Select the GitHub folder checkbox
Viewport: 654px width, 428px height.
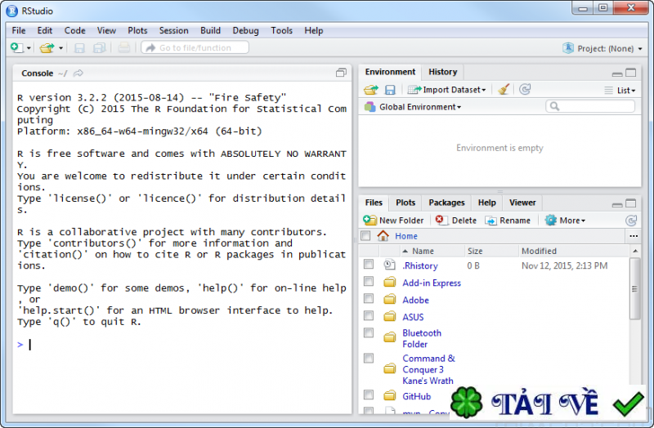(369, 395)
